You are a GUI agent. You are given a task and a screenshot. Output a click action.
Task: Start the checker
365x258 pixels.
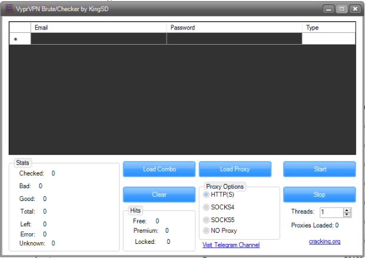point(320,169)
